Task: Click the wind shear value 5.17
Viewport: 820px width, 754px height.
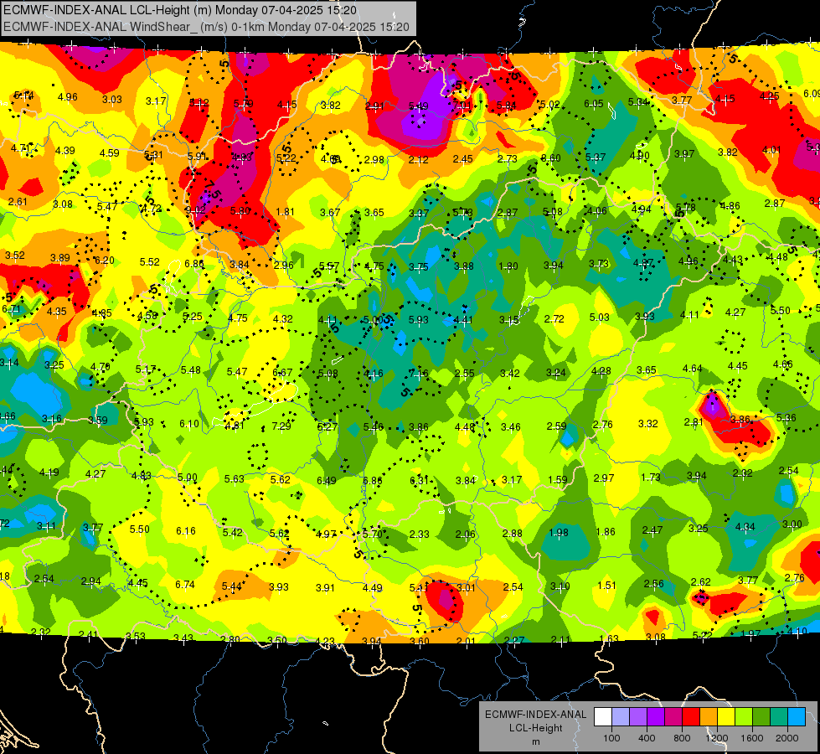Action: pyautogui.click(x=146, y=369)
